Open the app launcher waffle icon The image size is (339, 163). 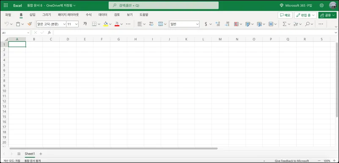(x=6, y=5)
